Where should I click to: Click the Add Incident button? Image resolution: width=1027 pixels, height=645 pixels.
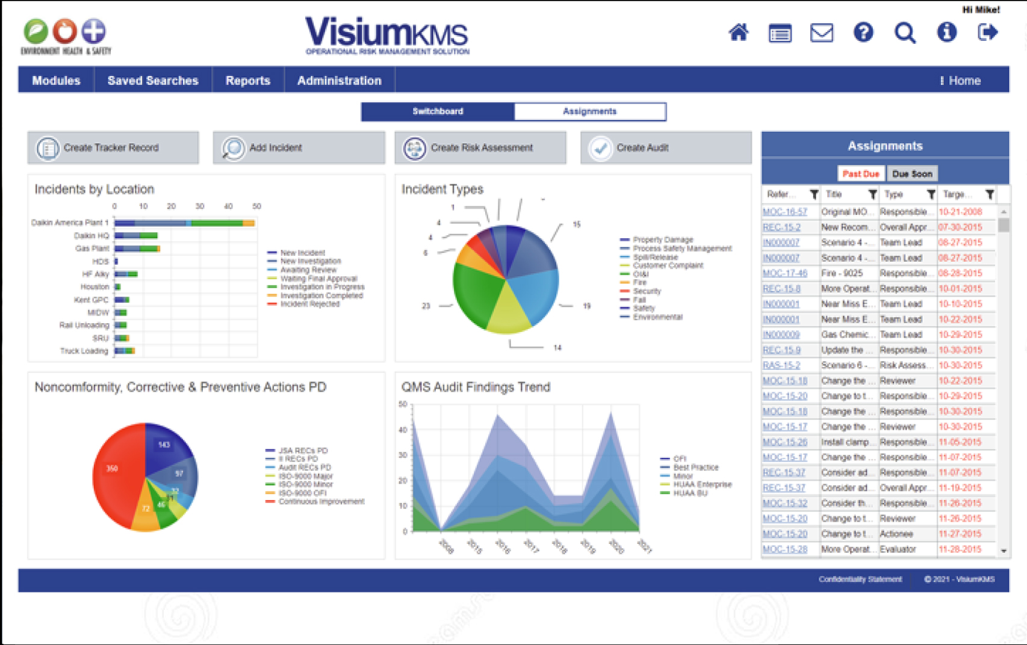tap(299, 147)
